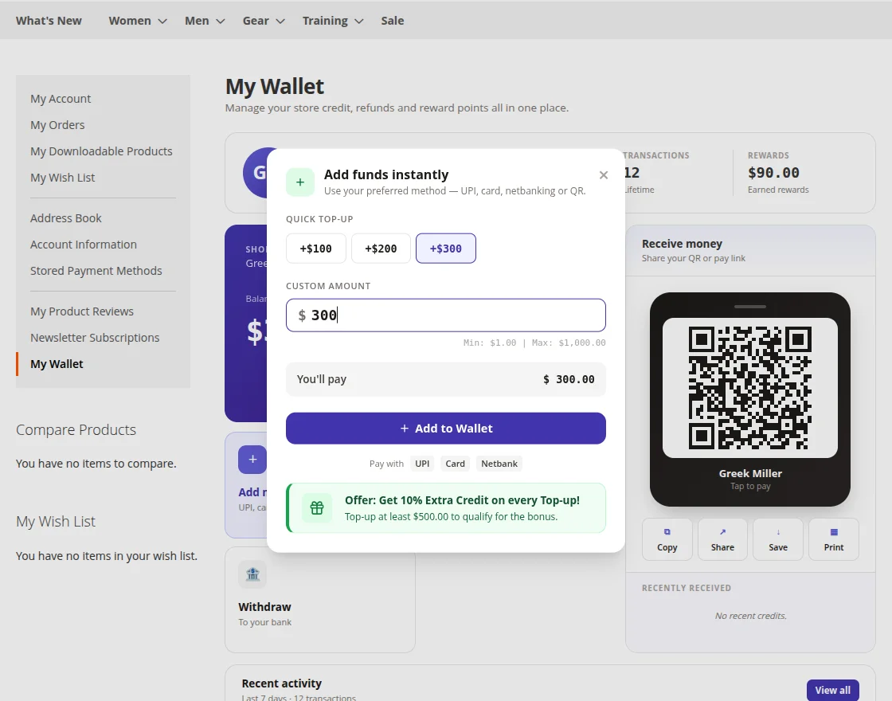The image size is (892, 701).
Task: Click the Transactions count 12
Action: click(x=632, y=172)
